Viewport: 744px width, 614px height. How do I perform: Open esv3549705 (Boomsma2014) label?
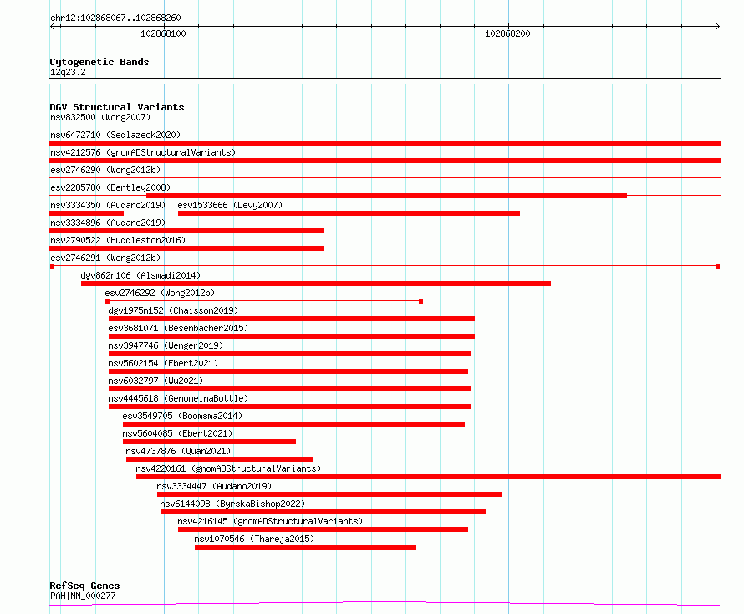pyautogui.click(x=182, y=416)
